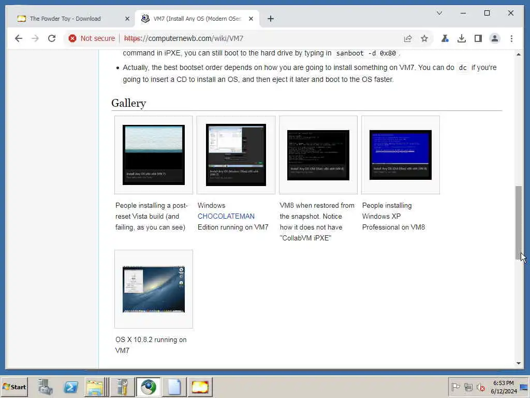Click the page scrollbar thumb
Viewport: 530px width, 398px height.
(x=519, y=223)
